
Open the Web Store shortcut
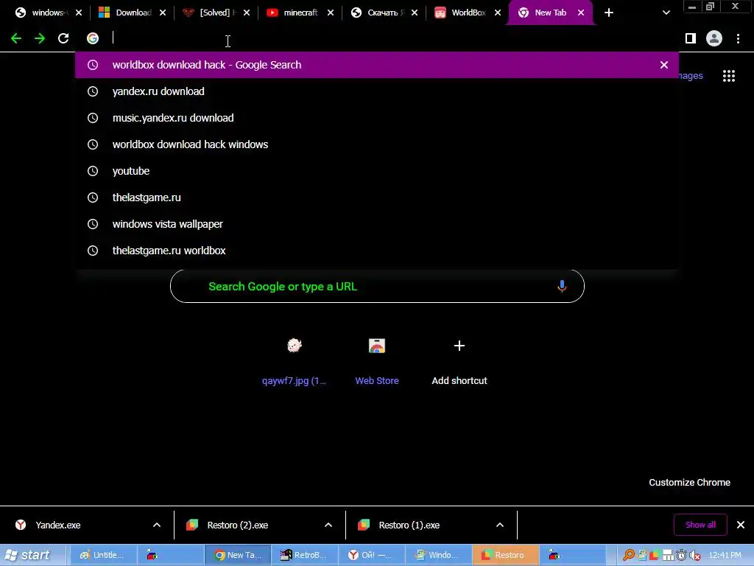(x=377, y=361)
